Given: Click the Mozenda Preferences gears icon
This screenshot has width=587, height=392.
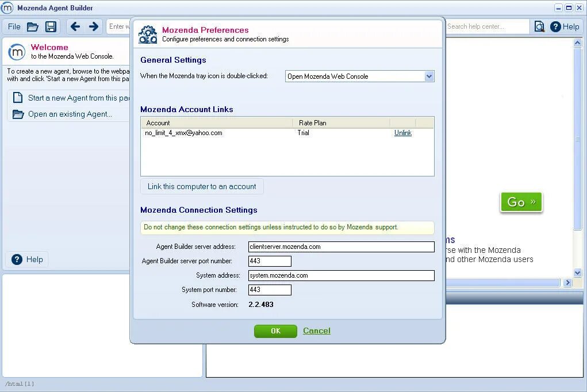Looking at the screenshot, I should pos(148,34).
